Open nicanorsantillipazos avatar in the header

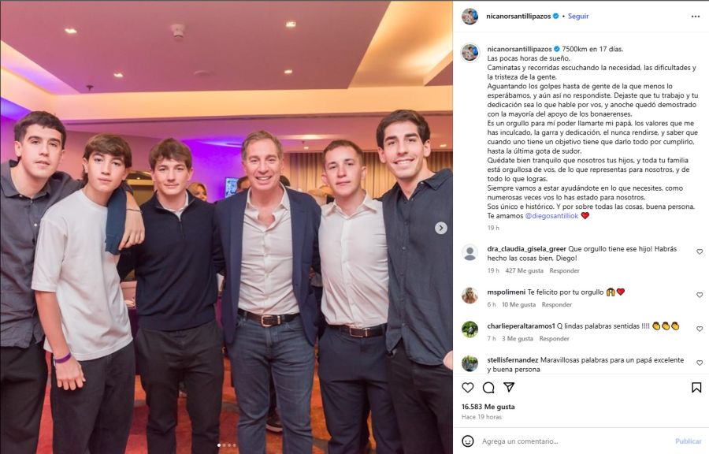coord(470,16)
